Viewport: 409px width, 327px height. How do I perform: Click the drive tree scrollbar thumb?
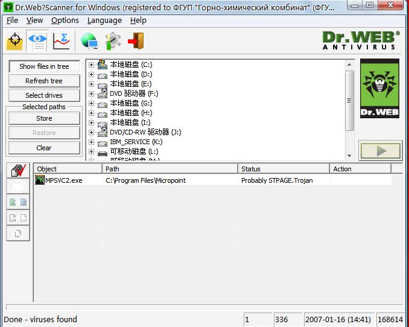349,101
